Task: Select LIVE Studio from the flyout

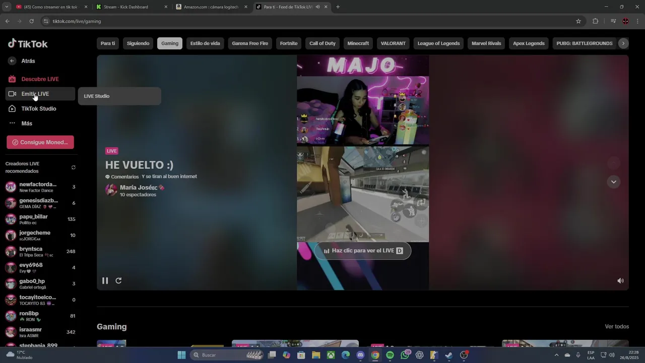Action: (x=119, y=96)
